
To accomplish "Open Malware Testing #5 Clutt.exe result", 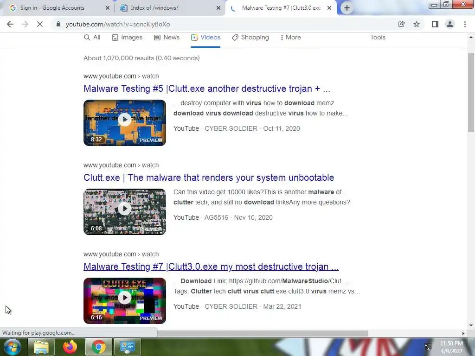I will tap(207, 89).
